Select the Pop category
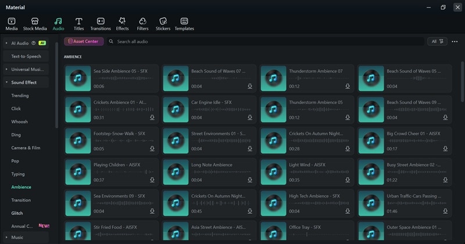The height and width of the screenshot is (244, 465). pos(15,161)
